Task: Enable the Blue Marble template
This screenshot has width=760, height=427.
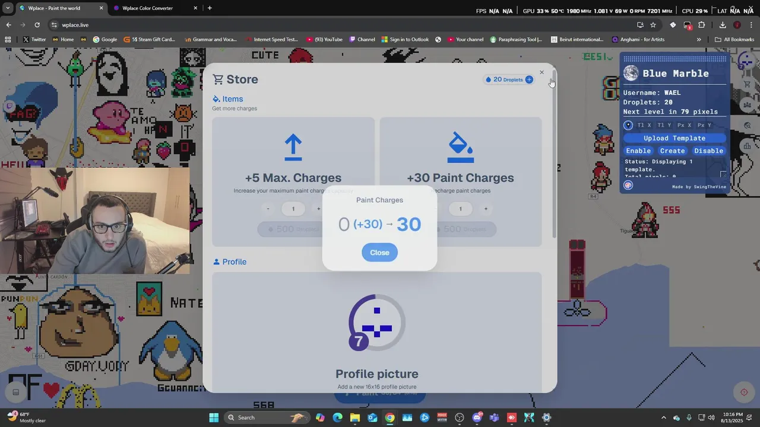Action: tap(638, 151)
